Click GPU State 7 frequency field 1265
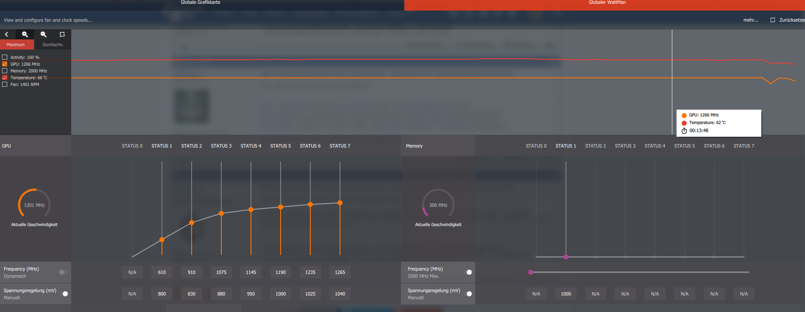805x312 pixels. point(340,272)
